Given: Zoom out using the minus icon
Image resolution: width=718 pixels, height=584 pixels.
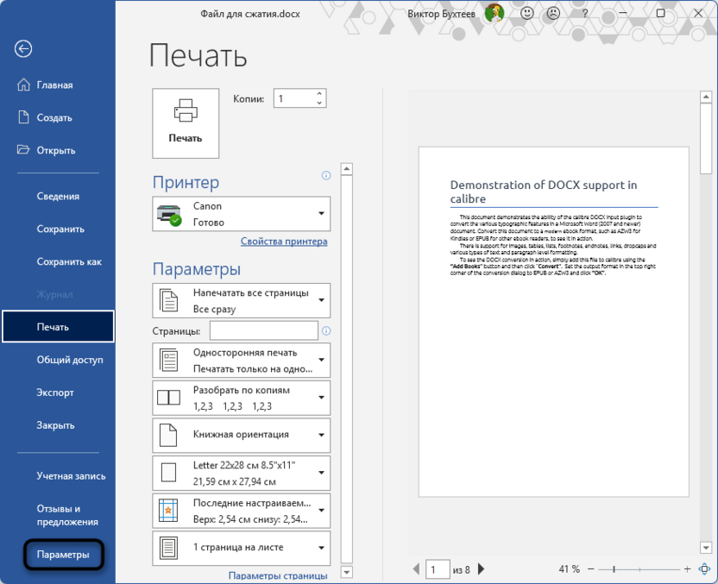Looking at the screenshot, I should tap(594, 569).
